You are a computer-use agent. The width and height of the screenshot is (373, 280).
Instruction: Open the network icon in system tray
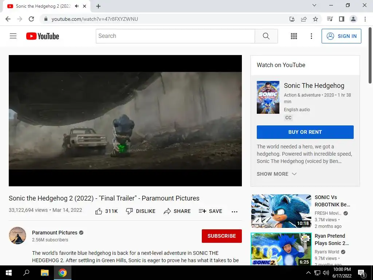point(317,273)
